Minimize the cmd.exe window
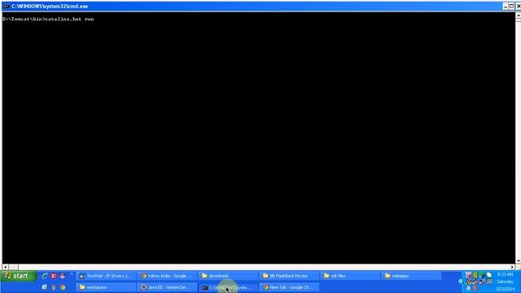The height and width of the screenshot is (293, 521). [506, 7]
